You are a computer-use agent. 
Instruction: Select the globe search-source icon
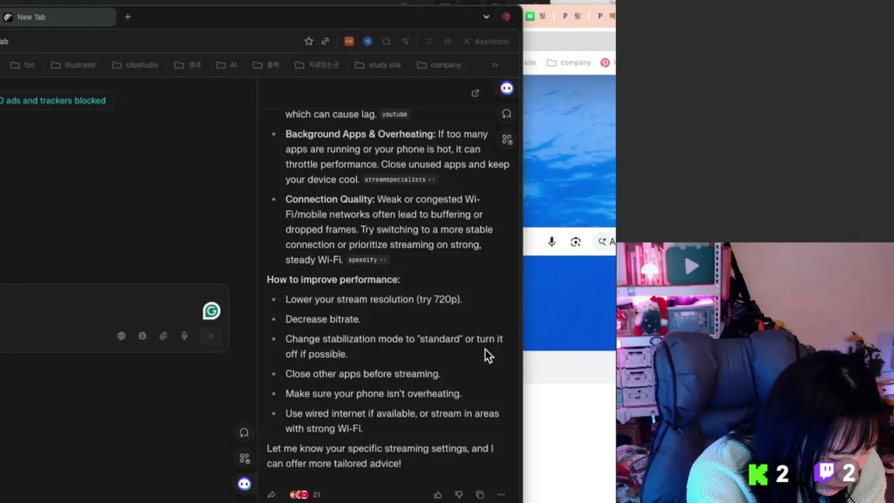point(122,336)
